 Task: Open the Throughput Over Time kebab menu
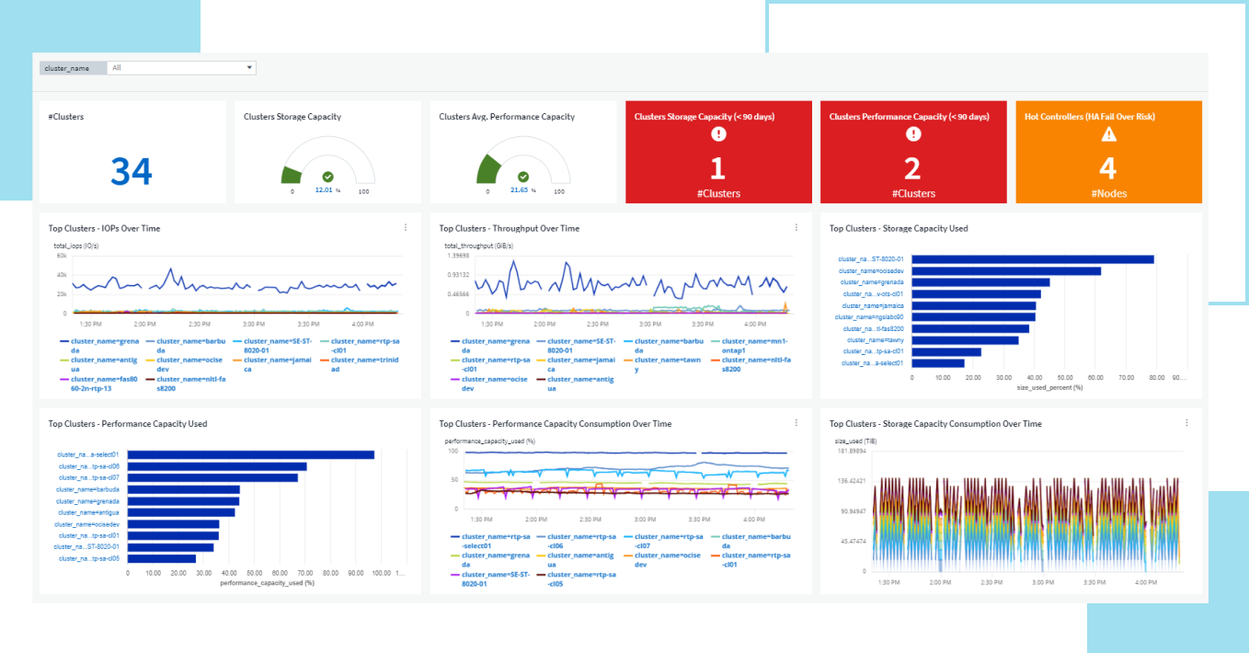click(x=796, y=227)
